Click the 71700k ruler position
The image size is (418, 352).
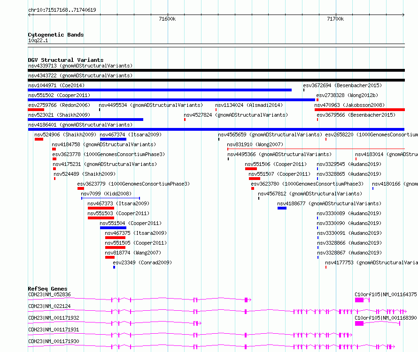(335, 19)
